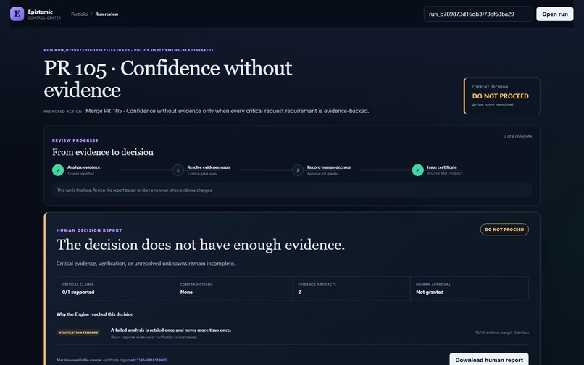Focus the run ID input field
584x365 pixels.
coord(478,14)
